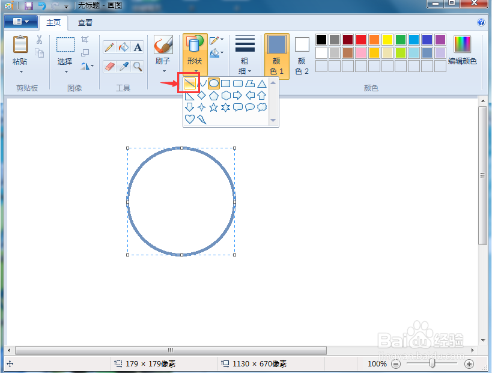The width and height of the screenshot is (492, 373).
Task: Open the Customize Quick Access Toolbar dropdown
Action: coord(66,6)
